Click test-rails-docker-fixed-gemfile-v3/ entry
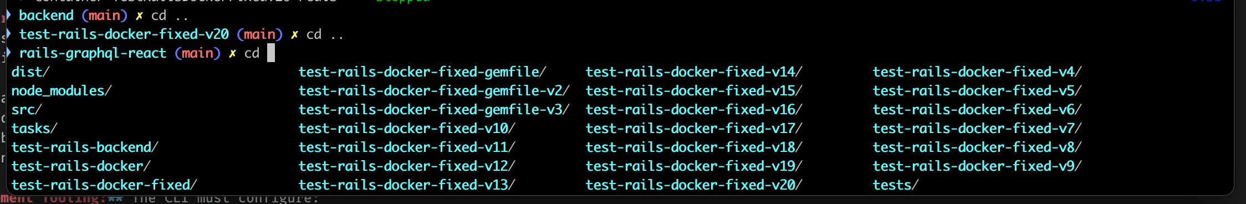The image size is (1246, 204). (x=434, y=110)
